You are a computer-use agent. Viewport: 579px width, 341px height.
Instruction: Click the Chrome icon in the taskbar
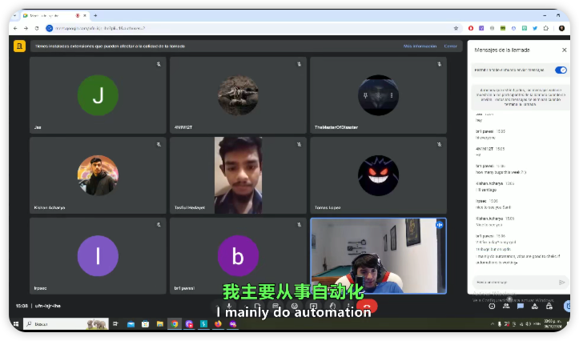point(174,323)
